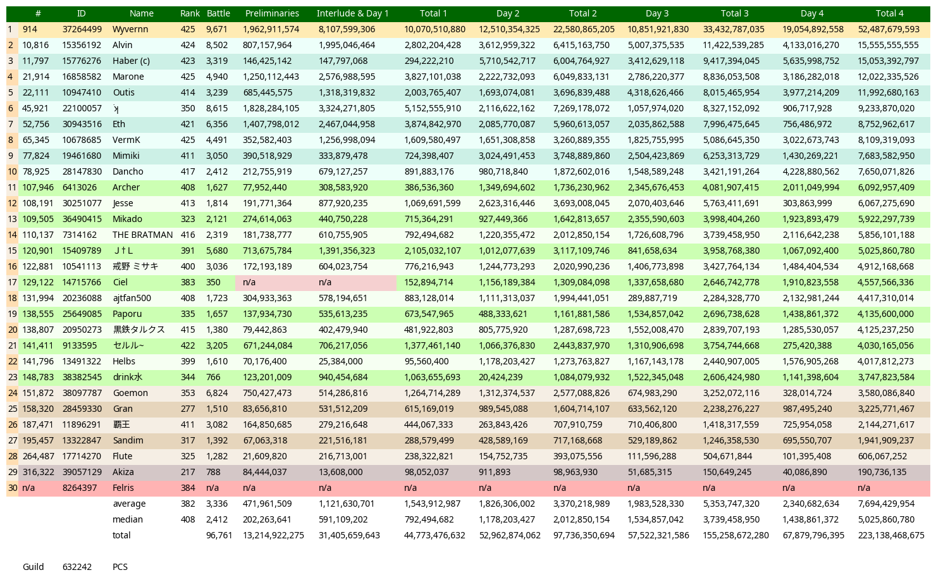This screenshot has height=582, width=936.
Task: Select the 'Total 2' column header
Action: click(x=583, y=13)
